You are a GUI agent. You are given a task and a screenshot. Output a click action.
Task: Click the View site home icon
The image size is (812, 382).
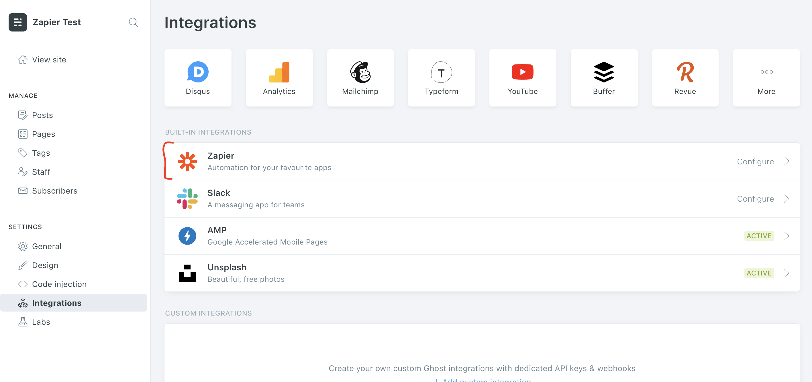coord(23,60)
